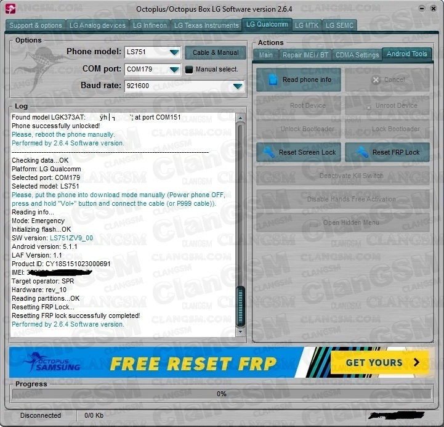The height and width of the screenshot is (427, 444).
Task: Switch to the LG MTK tab
Action: point(307,25)
